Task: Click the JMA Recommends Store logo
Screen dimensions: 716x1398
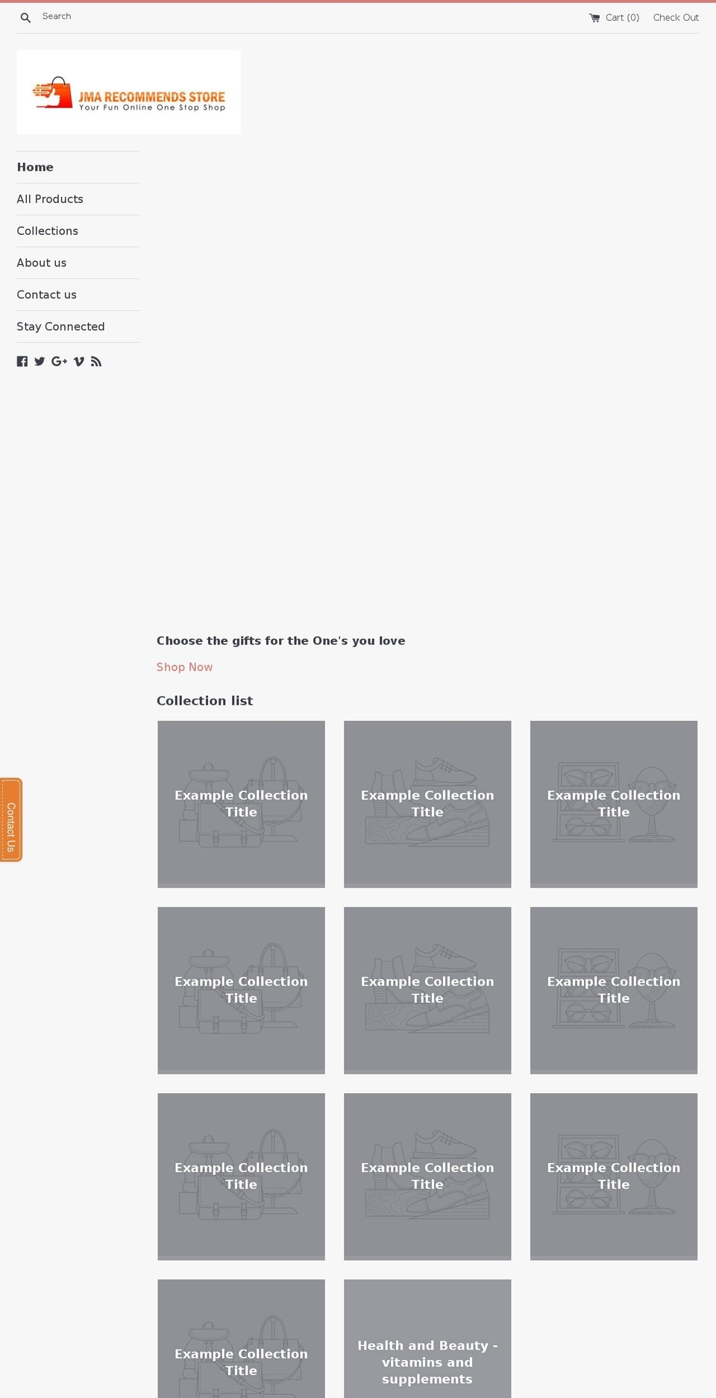Action: coord(128,92)
